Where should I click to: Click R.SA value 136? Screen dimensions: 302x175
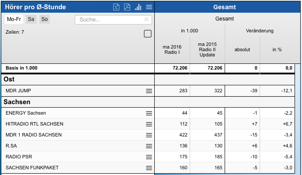coord(184,146)
